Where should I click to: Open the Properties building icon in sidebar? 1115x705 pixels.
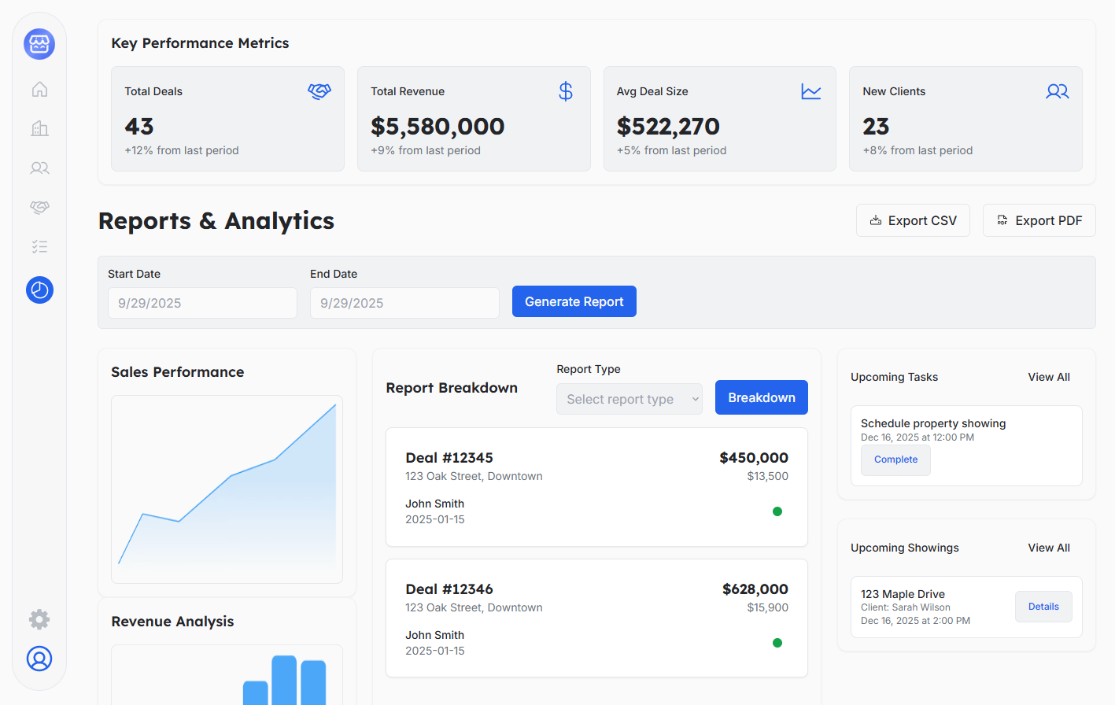(x=39, y=128)
